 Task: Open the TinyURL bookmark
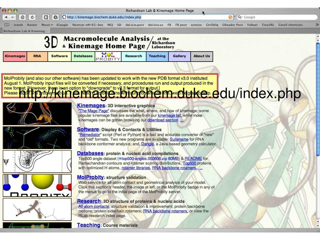coord(268,25)
